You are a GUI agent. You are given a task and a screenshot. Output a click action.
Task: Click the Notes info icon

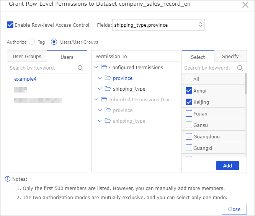(x=8, y=179)
